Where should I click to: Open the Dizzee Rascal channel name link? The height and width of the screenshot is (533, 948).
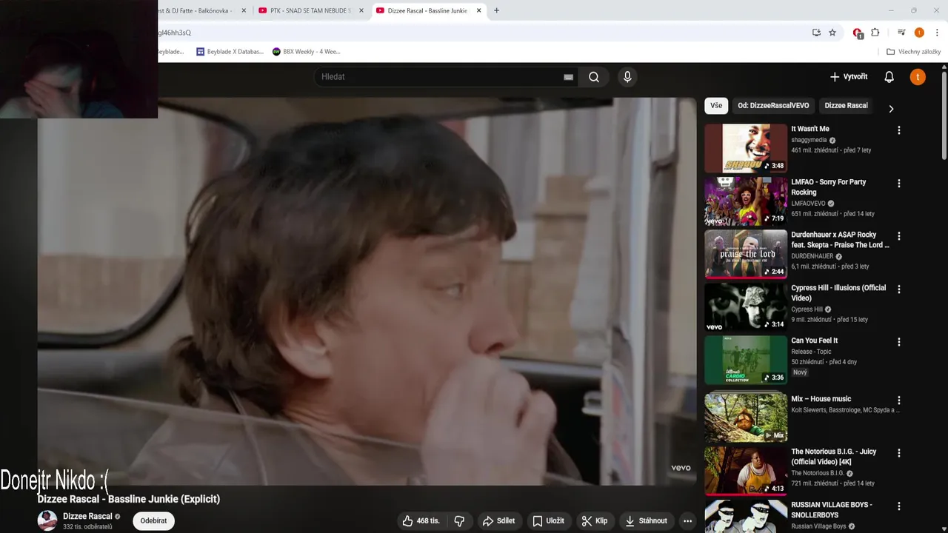[87, 516]
